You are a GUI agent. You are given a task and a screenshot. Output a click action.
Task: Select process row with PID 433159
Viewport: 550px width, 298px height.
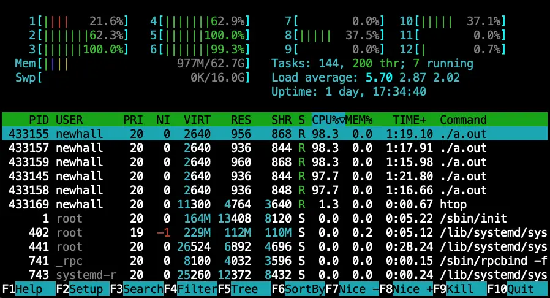(x=274, y=162)
